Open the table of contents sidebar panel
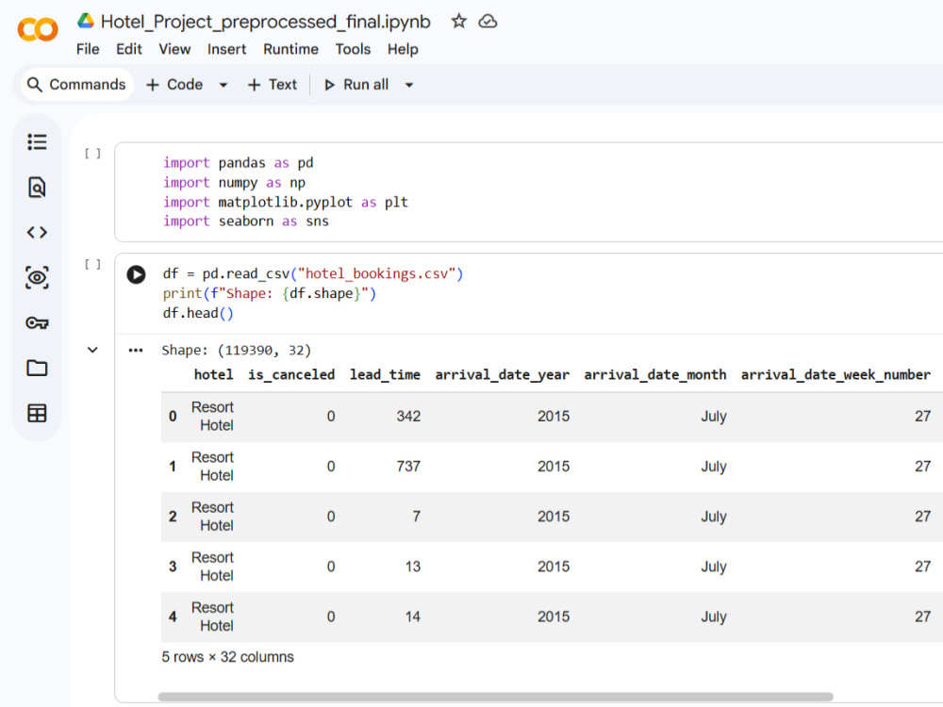Image resolution: width=943 pixels, height=707 pixels. click(x=37, y=142)
